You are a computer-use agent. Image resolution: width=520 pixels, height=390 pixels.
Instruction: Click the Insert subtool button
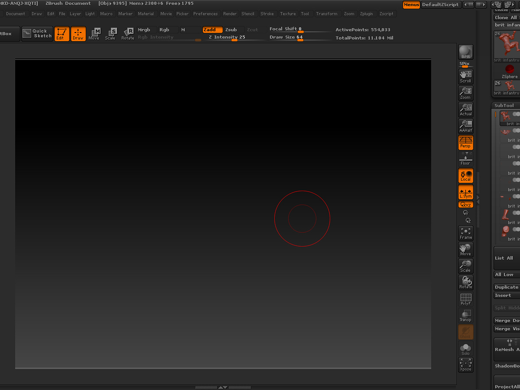pos(507,296)
